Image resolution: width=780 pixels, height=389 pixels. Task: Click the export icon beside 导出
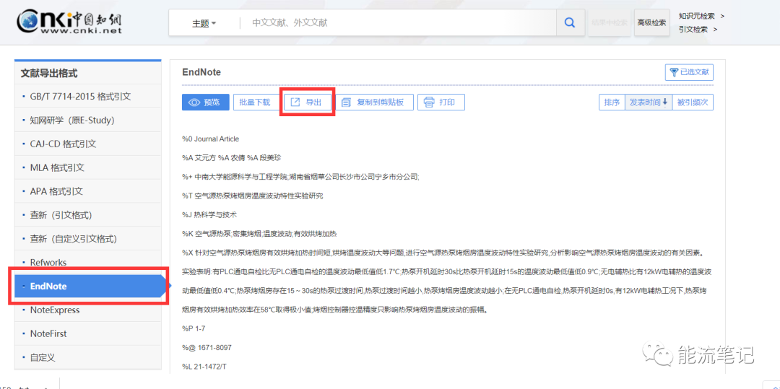coord(295,102)
